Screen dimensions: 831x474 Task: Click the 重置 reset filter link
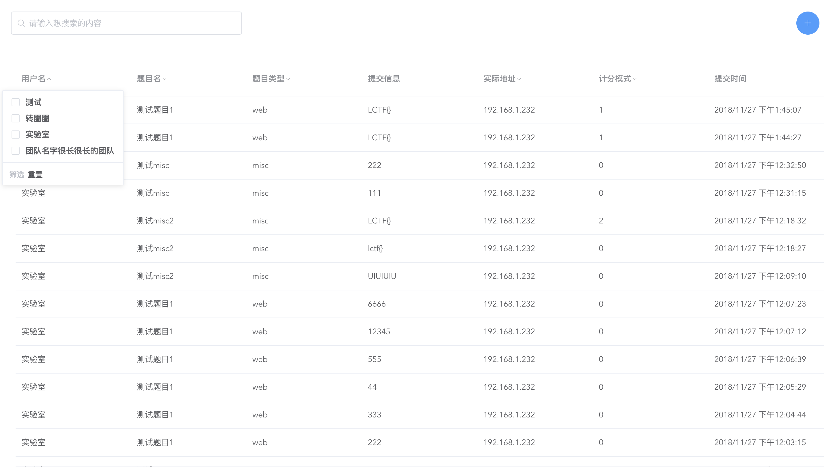click(x=35, y=175)
